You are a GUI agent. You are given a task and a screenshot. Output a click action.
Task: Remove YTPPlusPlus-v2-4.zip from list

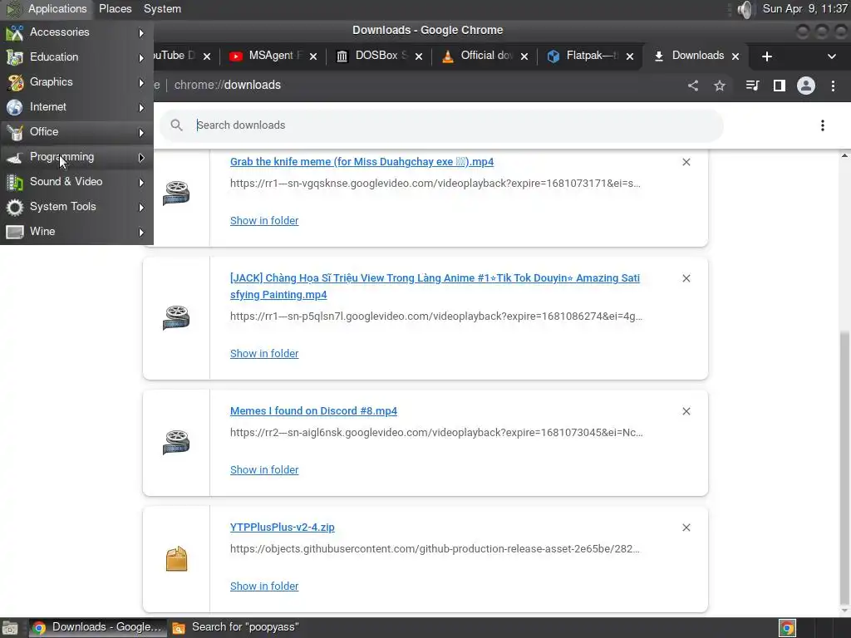point(686,528)
